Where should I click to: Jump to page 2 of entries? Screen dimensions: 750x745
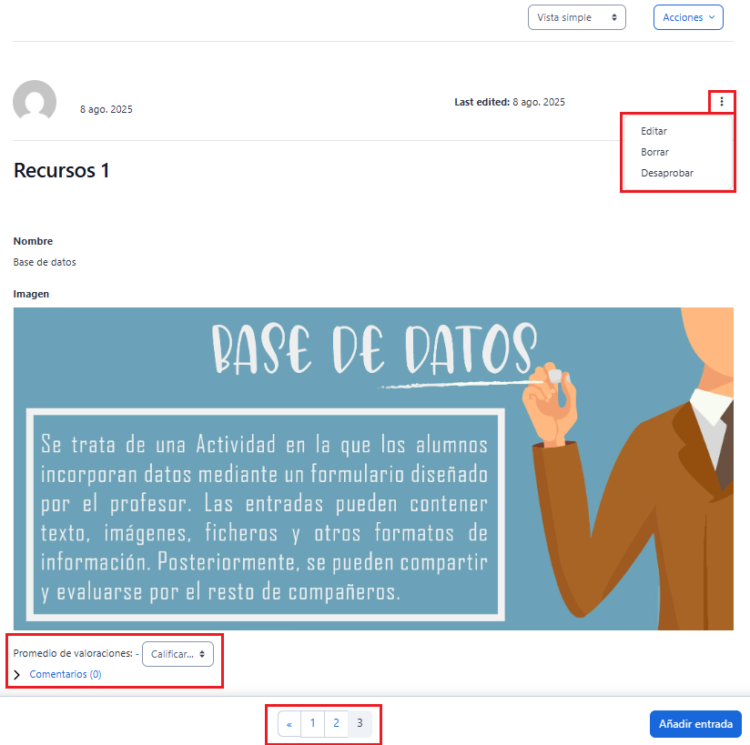point(336,724)
